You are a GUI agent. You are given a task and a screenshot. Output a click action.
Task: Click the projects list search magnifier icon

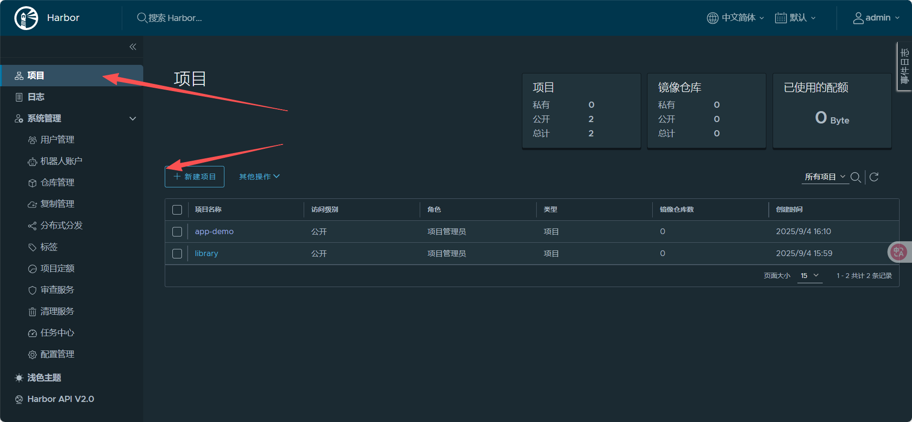tap(856, 177)
